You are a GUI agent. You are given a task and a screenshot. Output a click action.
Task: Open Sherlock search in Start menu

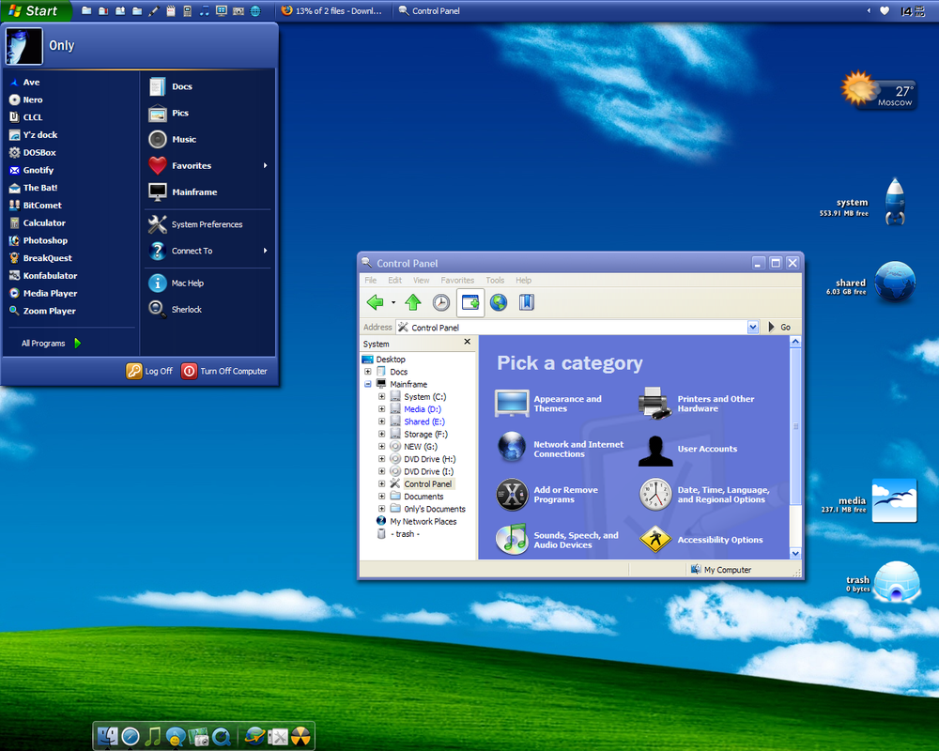pos(175,309)
